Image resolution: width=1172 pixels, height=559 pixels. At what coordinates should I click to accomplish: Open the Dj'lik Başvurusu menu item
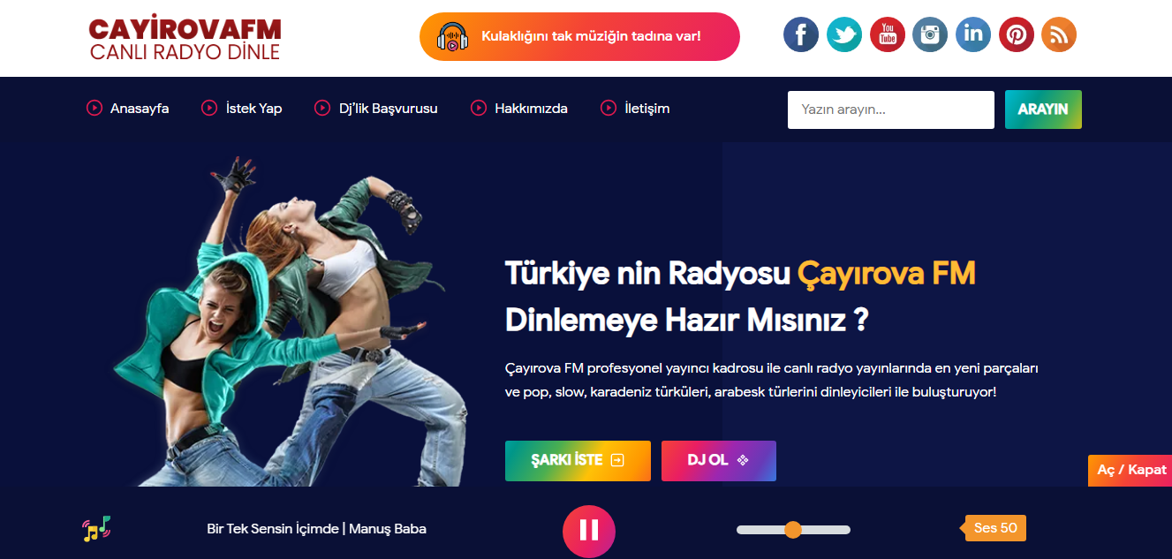click(389, 109)
